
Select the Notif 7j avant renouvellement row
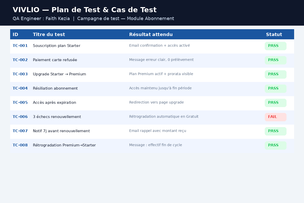pos(152,131)
